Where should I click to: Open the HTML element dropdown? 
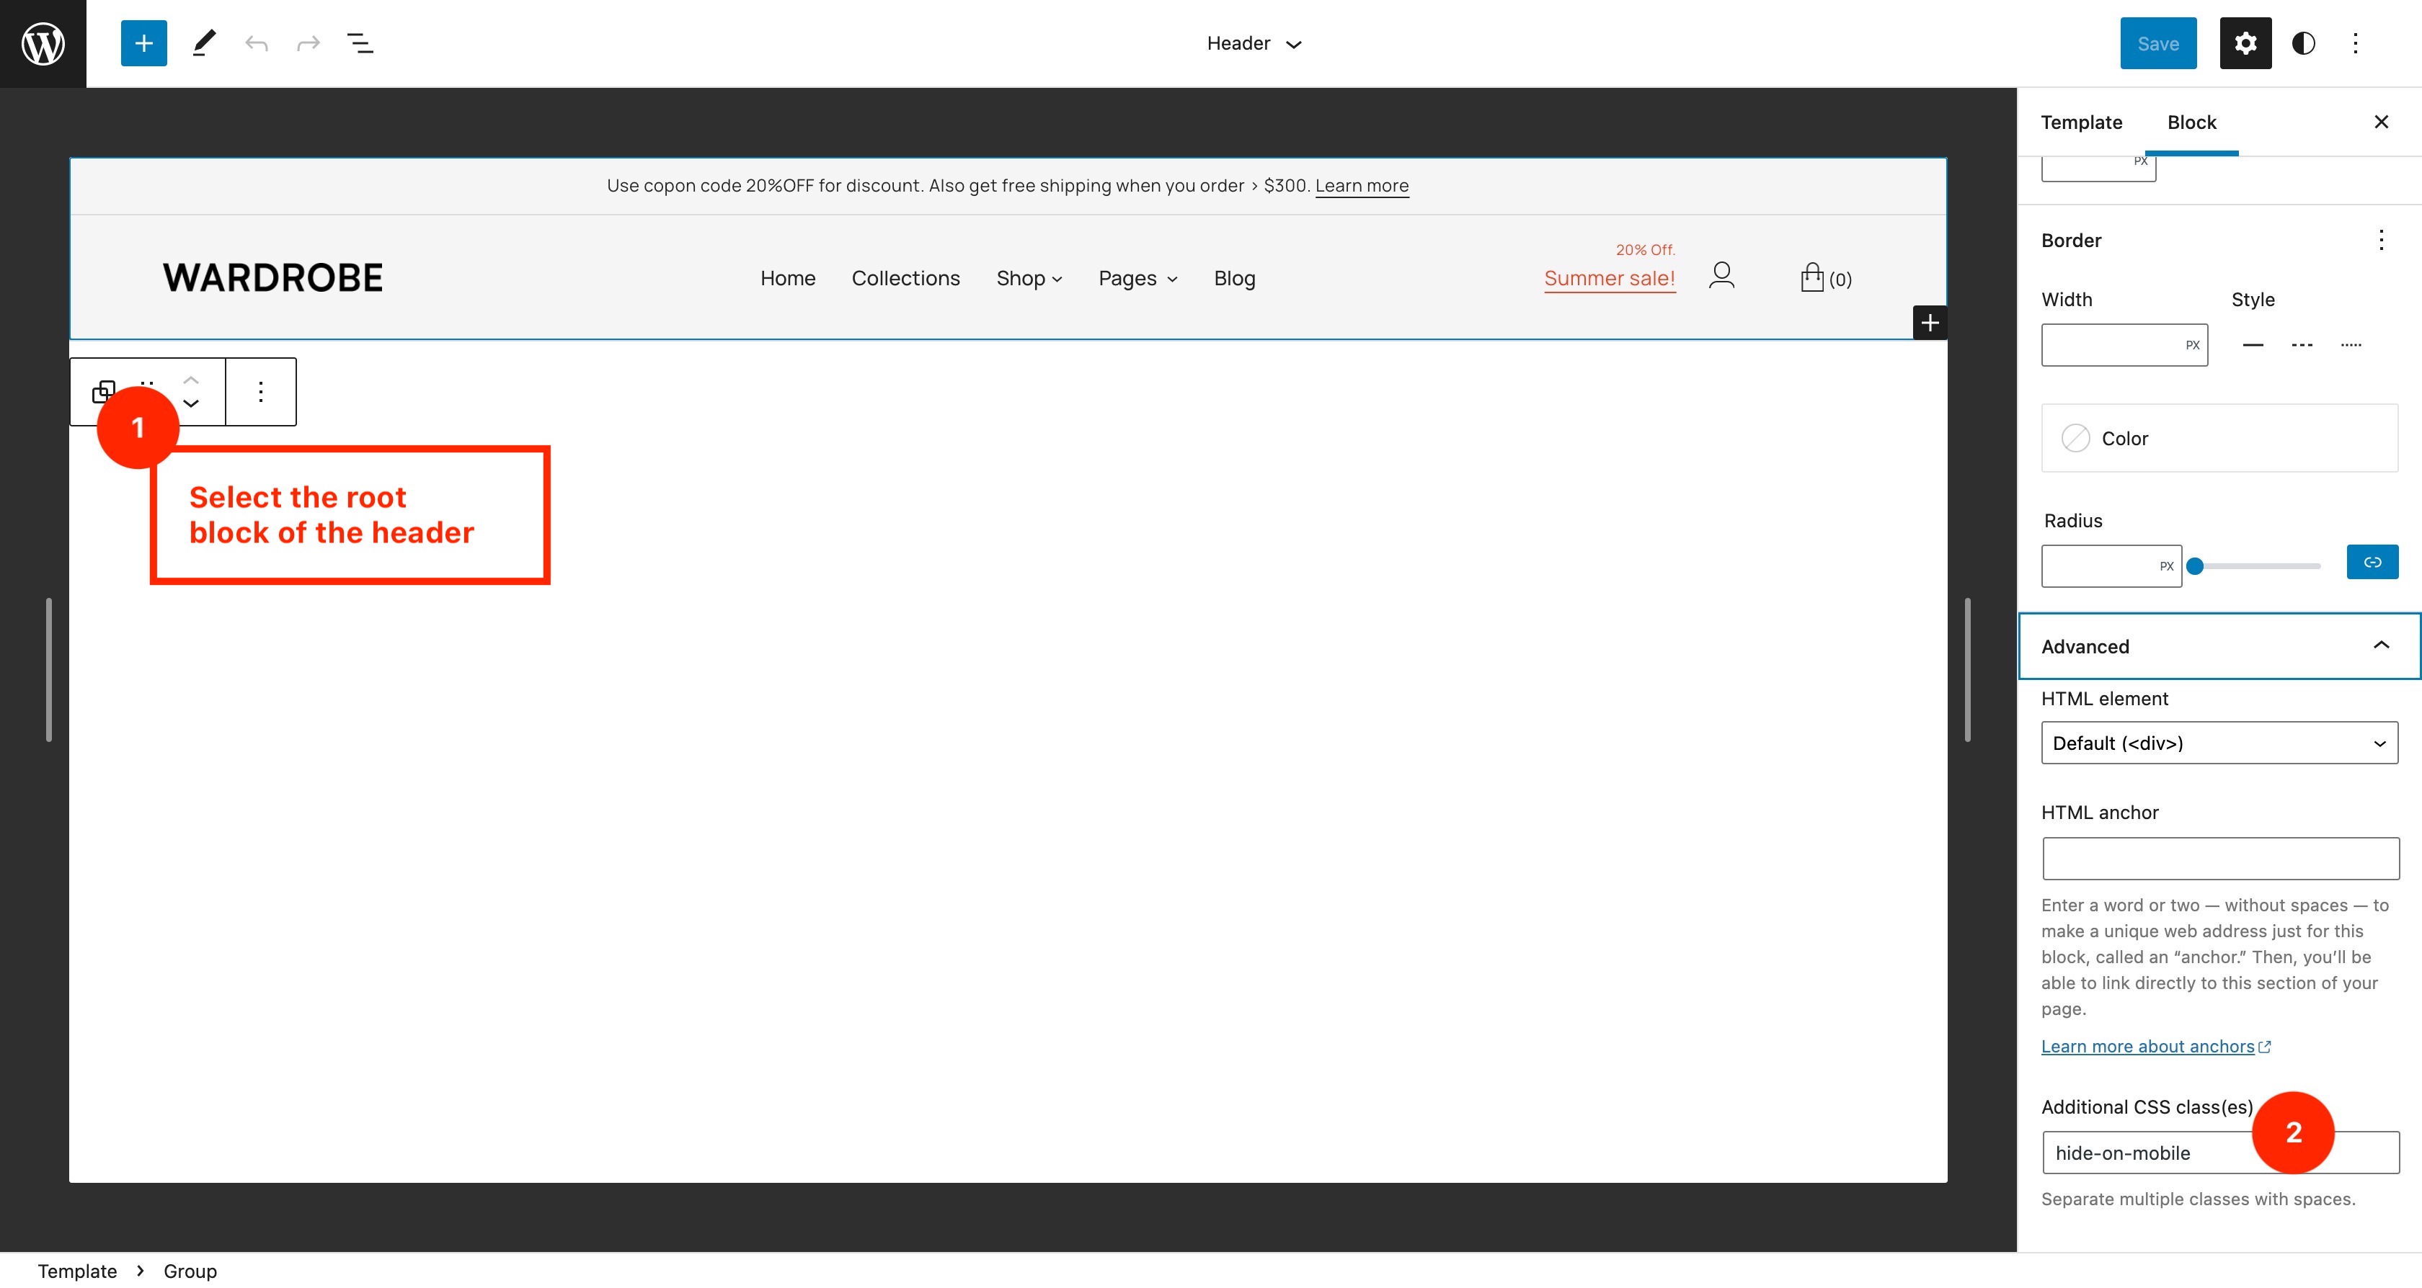2220,742
